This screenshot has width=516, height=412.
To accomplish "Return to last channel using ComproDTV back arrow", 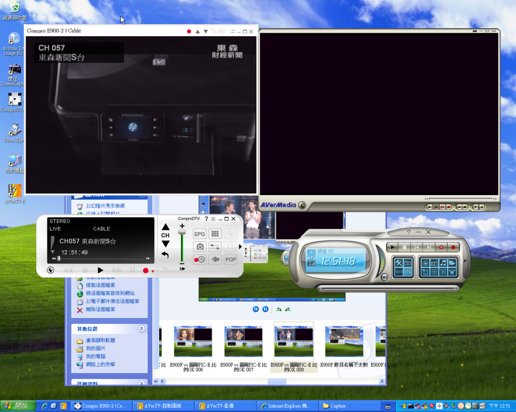I will click(x=165, y=255).
